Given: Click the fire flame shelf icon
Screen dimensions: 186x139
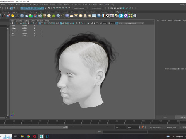Looking at the screenshot, I should tap(13, 16).
